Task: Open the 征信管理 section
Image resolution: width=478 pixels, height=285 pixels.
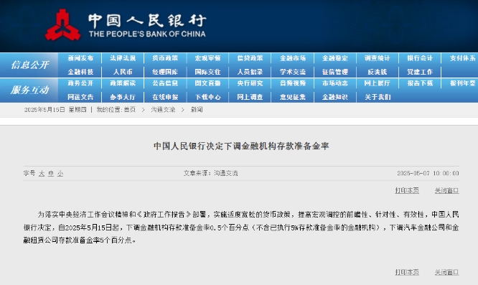Action: 335,72
